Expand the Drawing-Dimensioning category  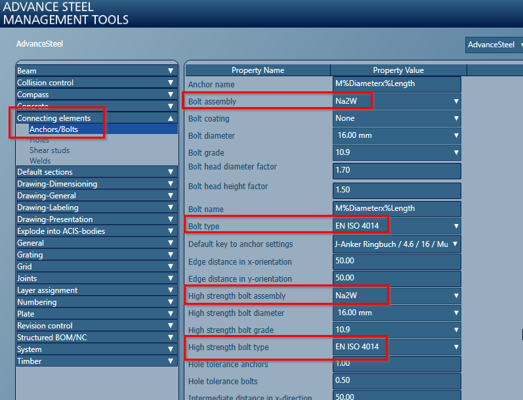click(x=97, y=184)
